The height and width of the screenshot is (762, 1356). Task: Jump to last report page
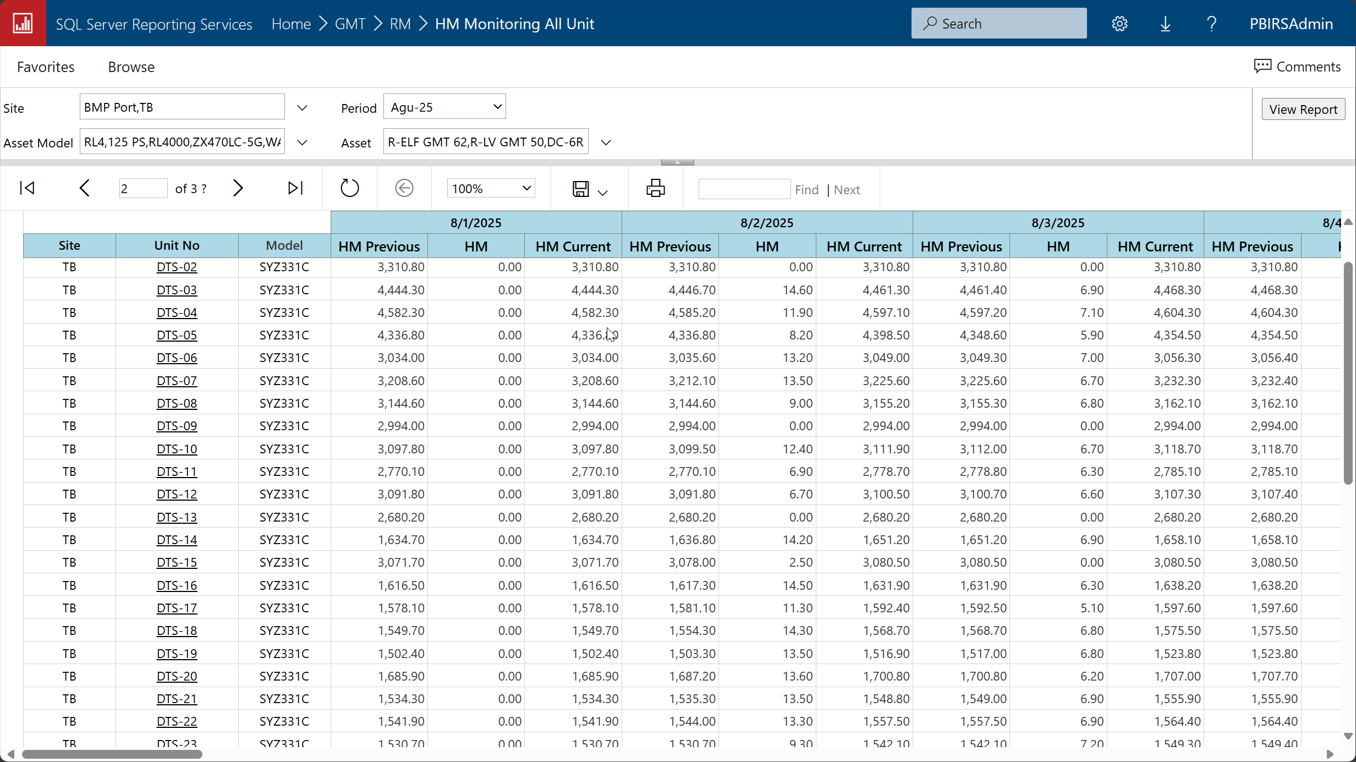tap(295, 188)
